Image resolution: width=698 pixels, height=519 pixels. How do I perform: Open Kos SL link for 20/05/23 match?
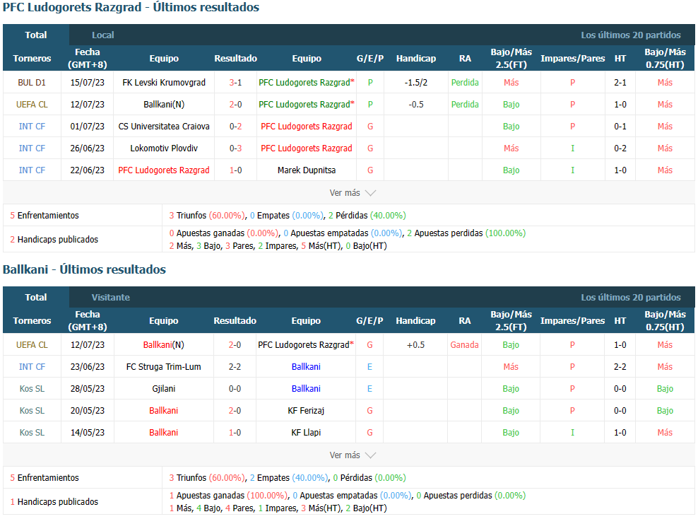(32, 410)
